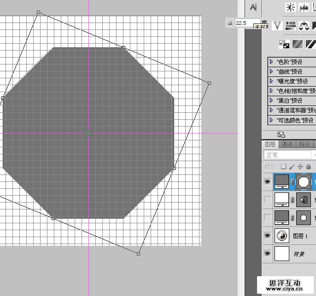Screen dimensions: 316x296
Task: Expand the "曲线" presets list
Action: (271, 71)
